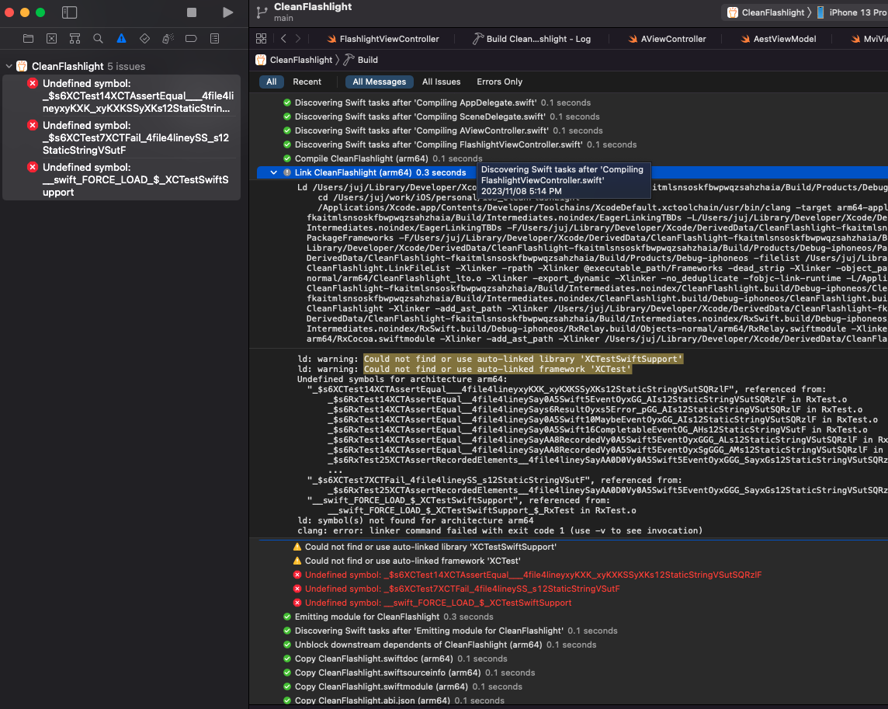Viewport: 888px width, 709px height.
Task: Run the CleanFlashlight scheme
Action: click(x=227, y=12)
